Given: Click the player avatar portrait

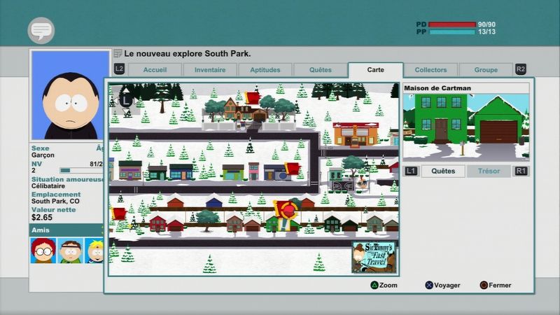Looking at the screenshot, I should point(71,95).
